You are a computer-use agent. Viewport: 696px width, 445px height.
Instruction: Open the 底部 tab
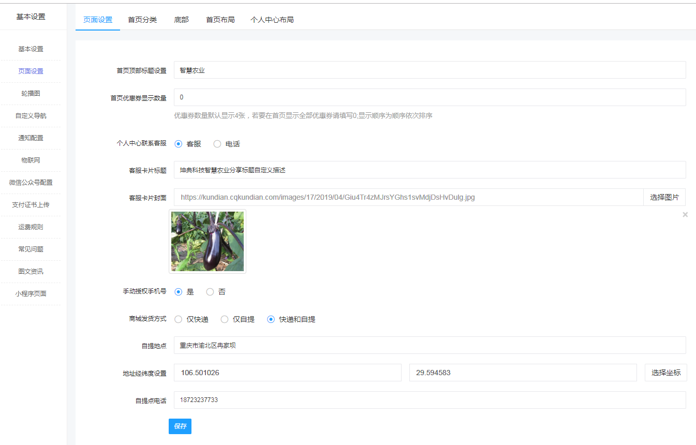(x=182, y=20)
